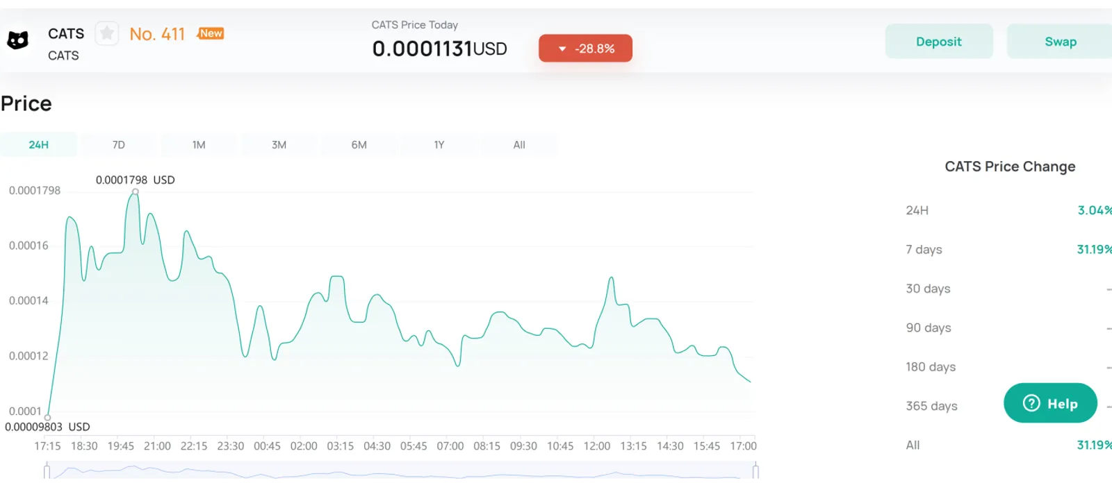The image size is (1112, 501).
Task: Click the Deposit button
Action: point(939,42)
